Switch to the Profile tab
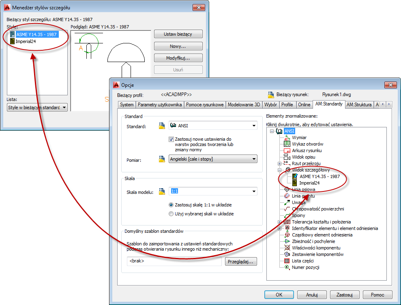This screenshot has width=401, height=305. click(287, 105)
